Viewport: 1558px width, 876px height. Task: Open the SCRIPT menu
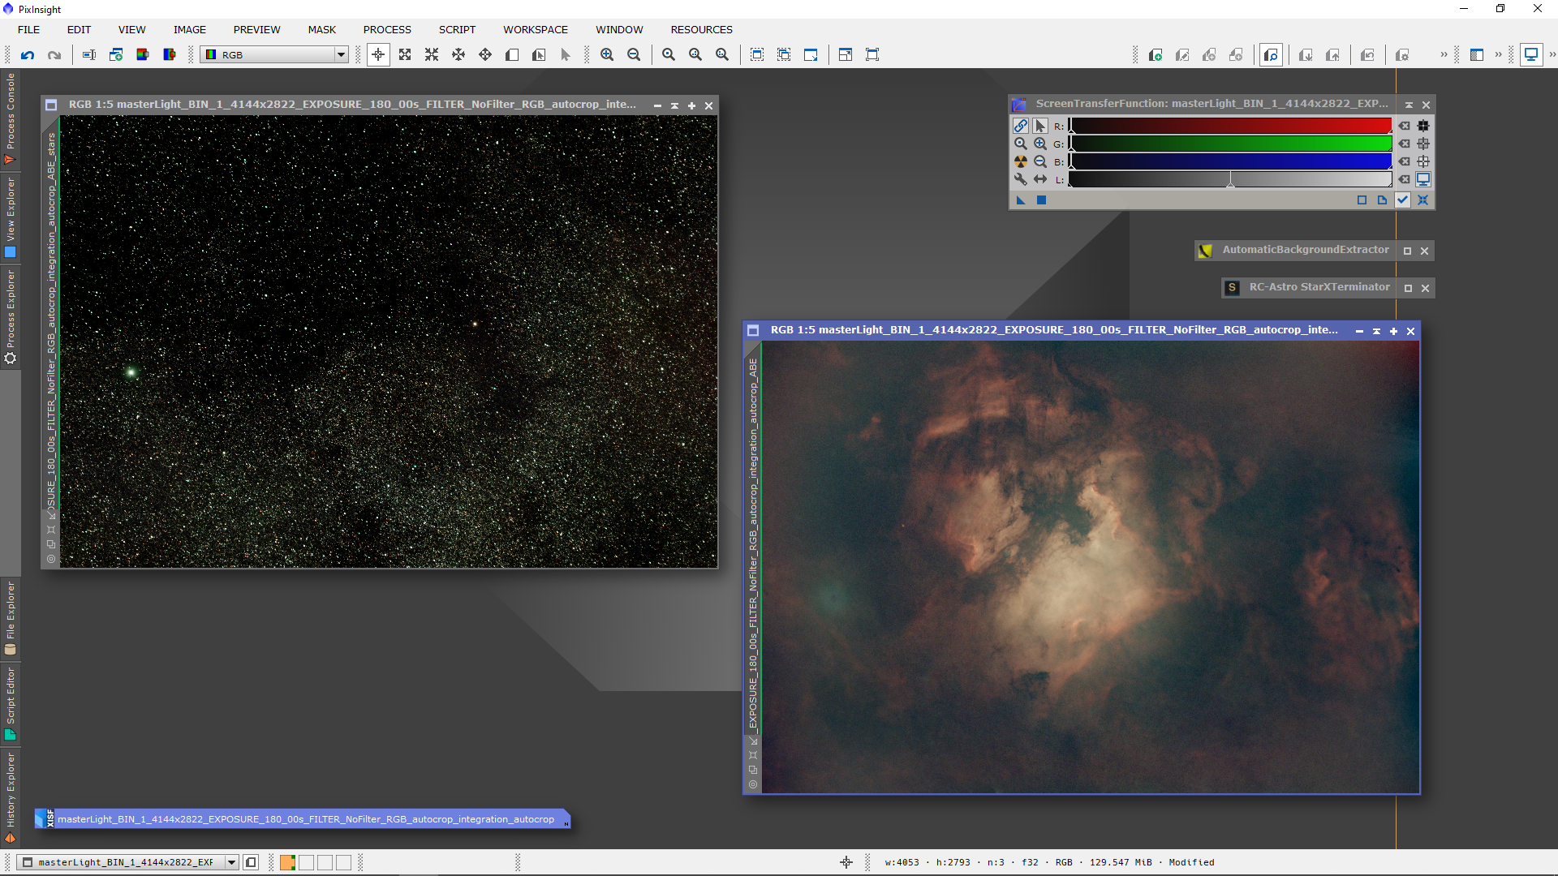pyautogui.click(x=457, y=30)
